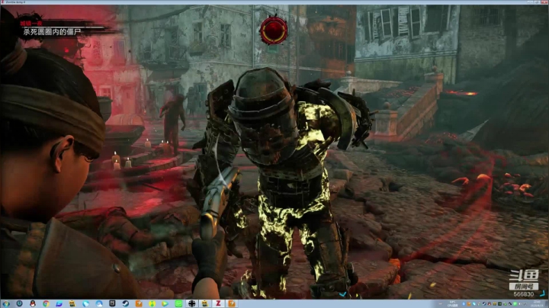Image resolution: width=549 pixels, height=308 pixels.
Task: Click the Zombie Army 4 title bar icon
Action: click(x=3, y=2)
